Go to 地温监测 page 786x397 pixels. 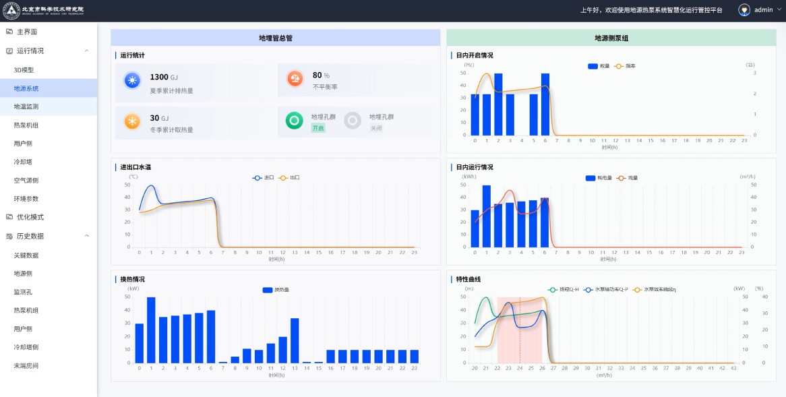click(26, 106)
